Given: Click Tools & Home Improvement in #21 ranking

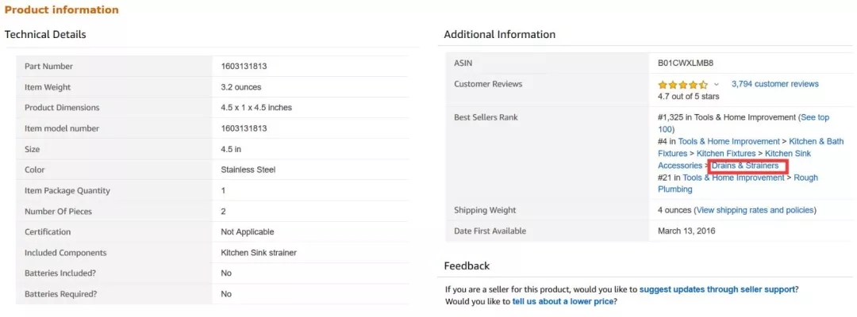Looking at the screenshot, I should (x=733, y=178).
